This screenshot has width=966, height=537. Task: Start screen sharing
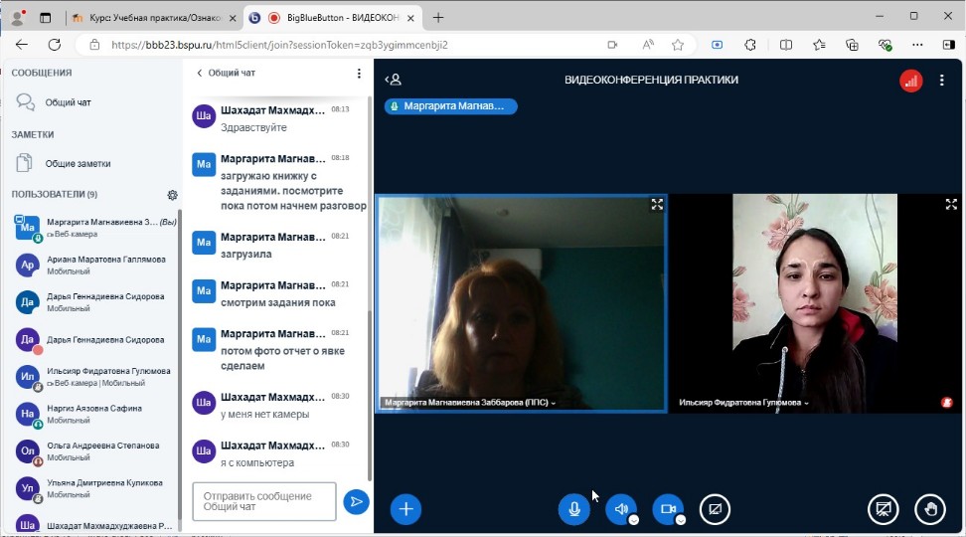tap(715, 509)
